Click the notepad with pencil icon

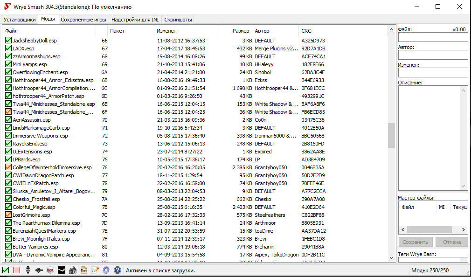95,270
